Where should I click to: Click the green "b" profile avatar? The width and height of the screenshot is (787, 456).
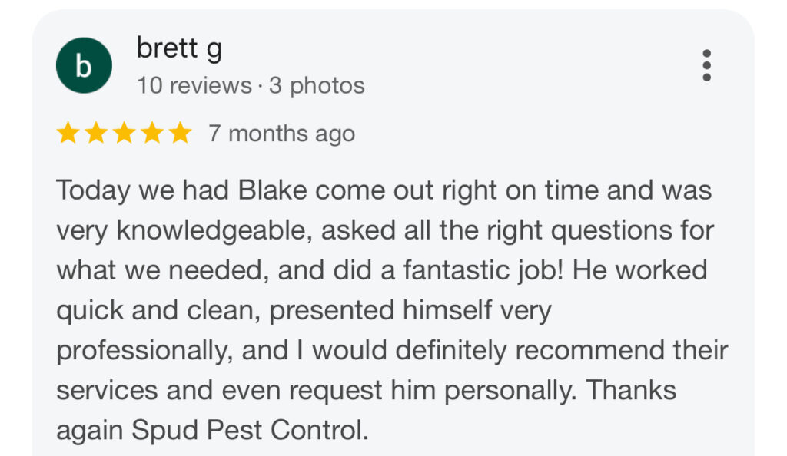(84, 66)
